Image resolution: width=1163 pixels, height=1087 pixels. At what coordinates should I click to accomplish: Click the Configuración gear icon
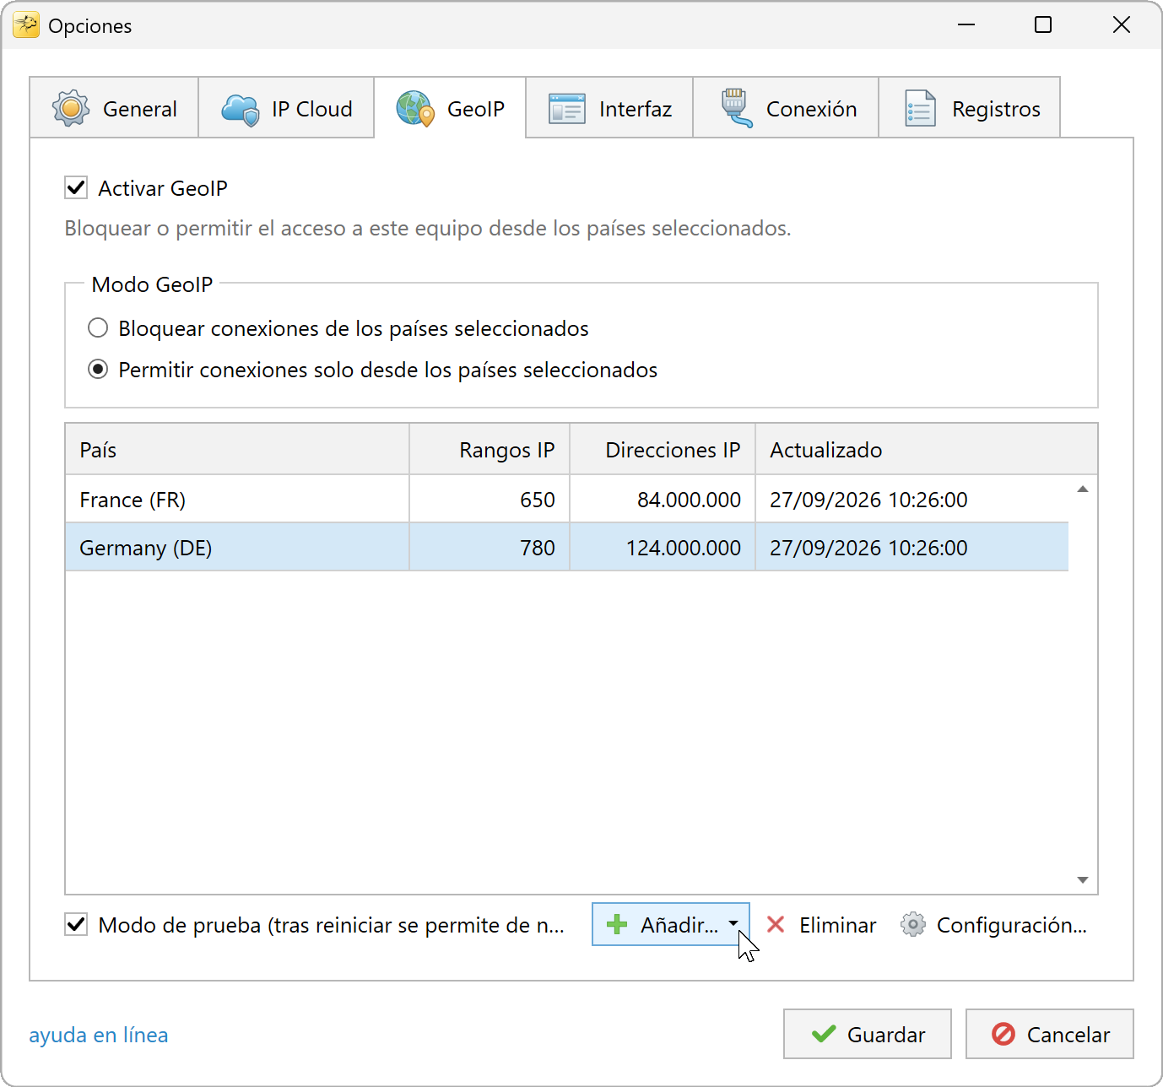[913, 925]
